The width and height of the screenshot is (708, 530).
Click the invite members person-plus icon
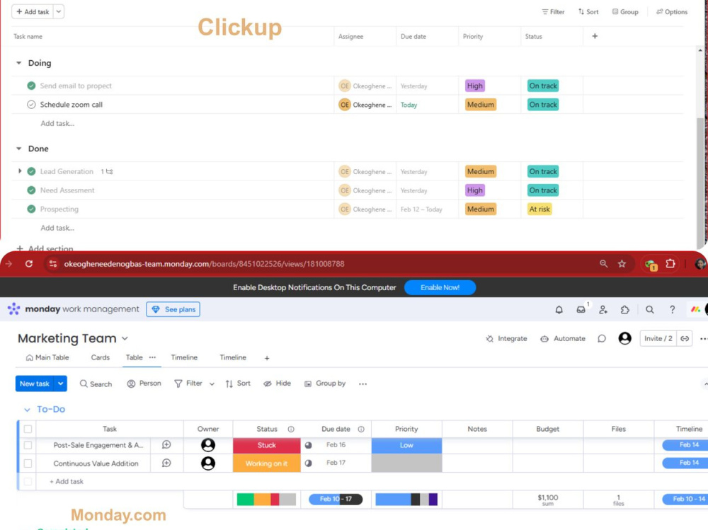tap(603, 310)
